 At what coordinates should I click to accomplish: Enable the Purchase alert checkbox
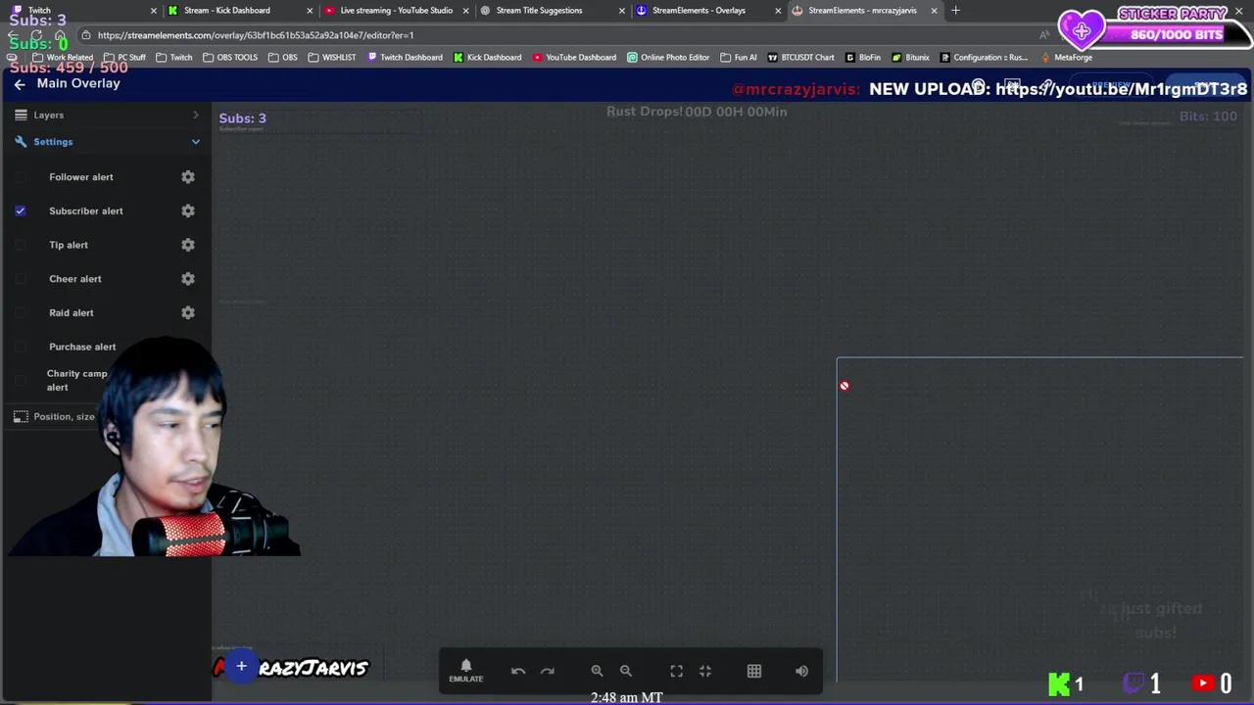[21, 347]
